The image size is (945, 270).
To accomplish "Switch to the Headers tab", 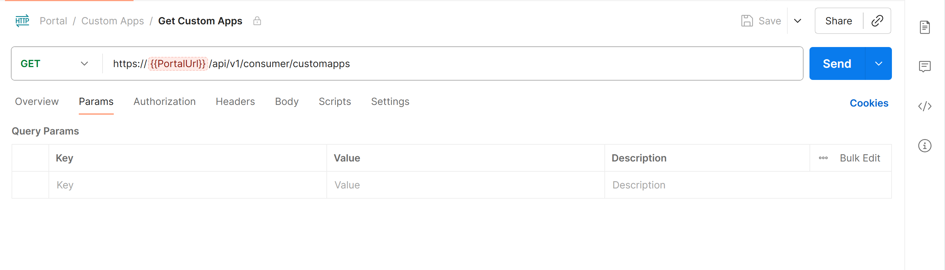I will point(235,102).
